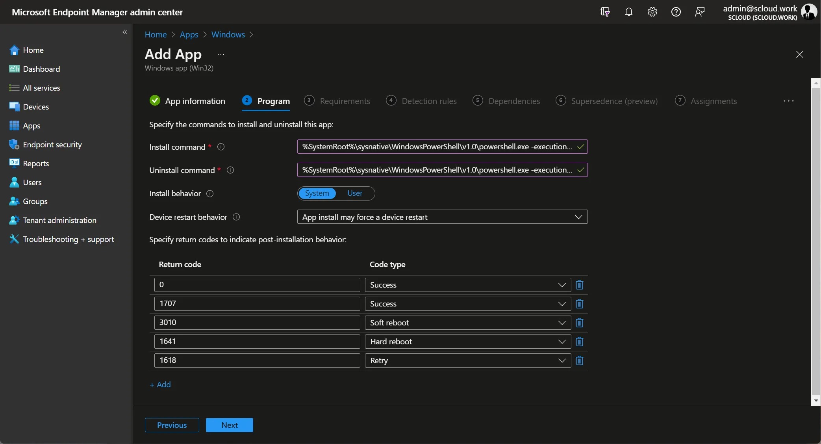Delete return code 3010 row
Image resolution: width=821 pixels, height=444 pixels.
click(580, 323)
